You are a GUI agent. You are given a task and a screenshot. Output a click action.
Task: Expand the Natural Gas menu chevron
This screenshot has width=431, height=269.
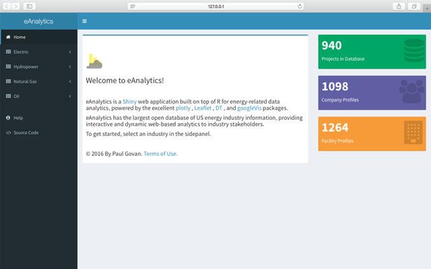(x=70, y=81)
